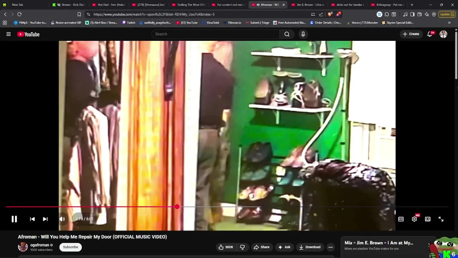The height and width of the screenshot is (258, 458).
Task: Open the account avatar menu
Action: point(443,34)
